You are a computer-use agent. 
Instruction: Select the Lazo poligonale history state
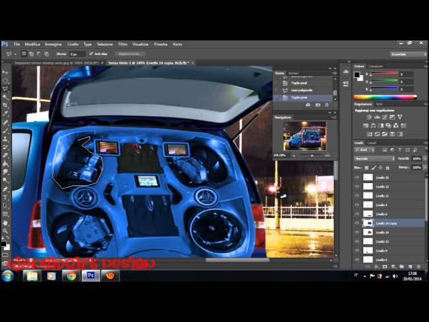302,90
